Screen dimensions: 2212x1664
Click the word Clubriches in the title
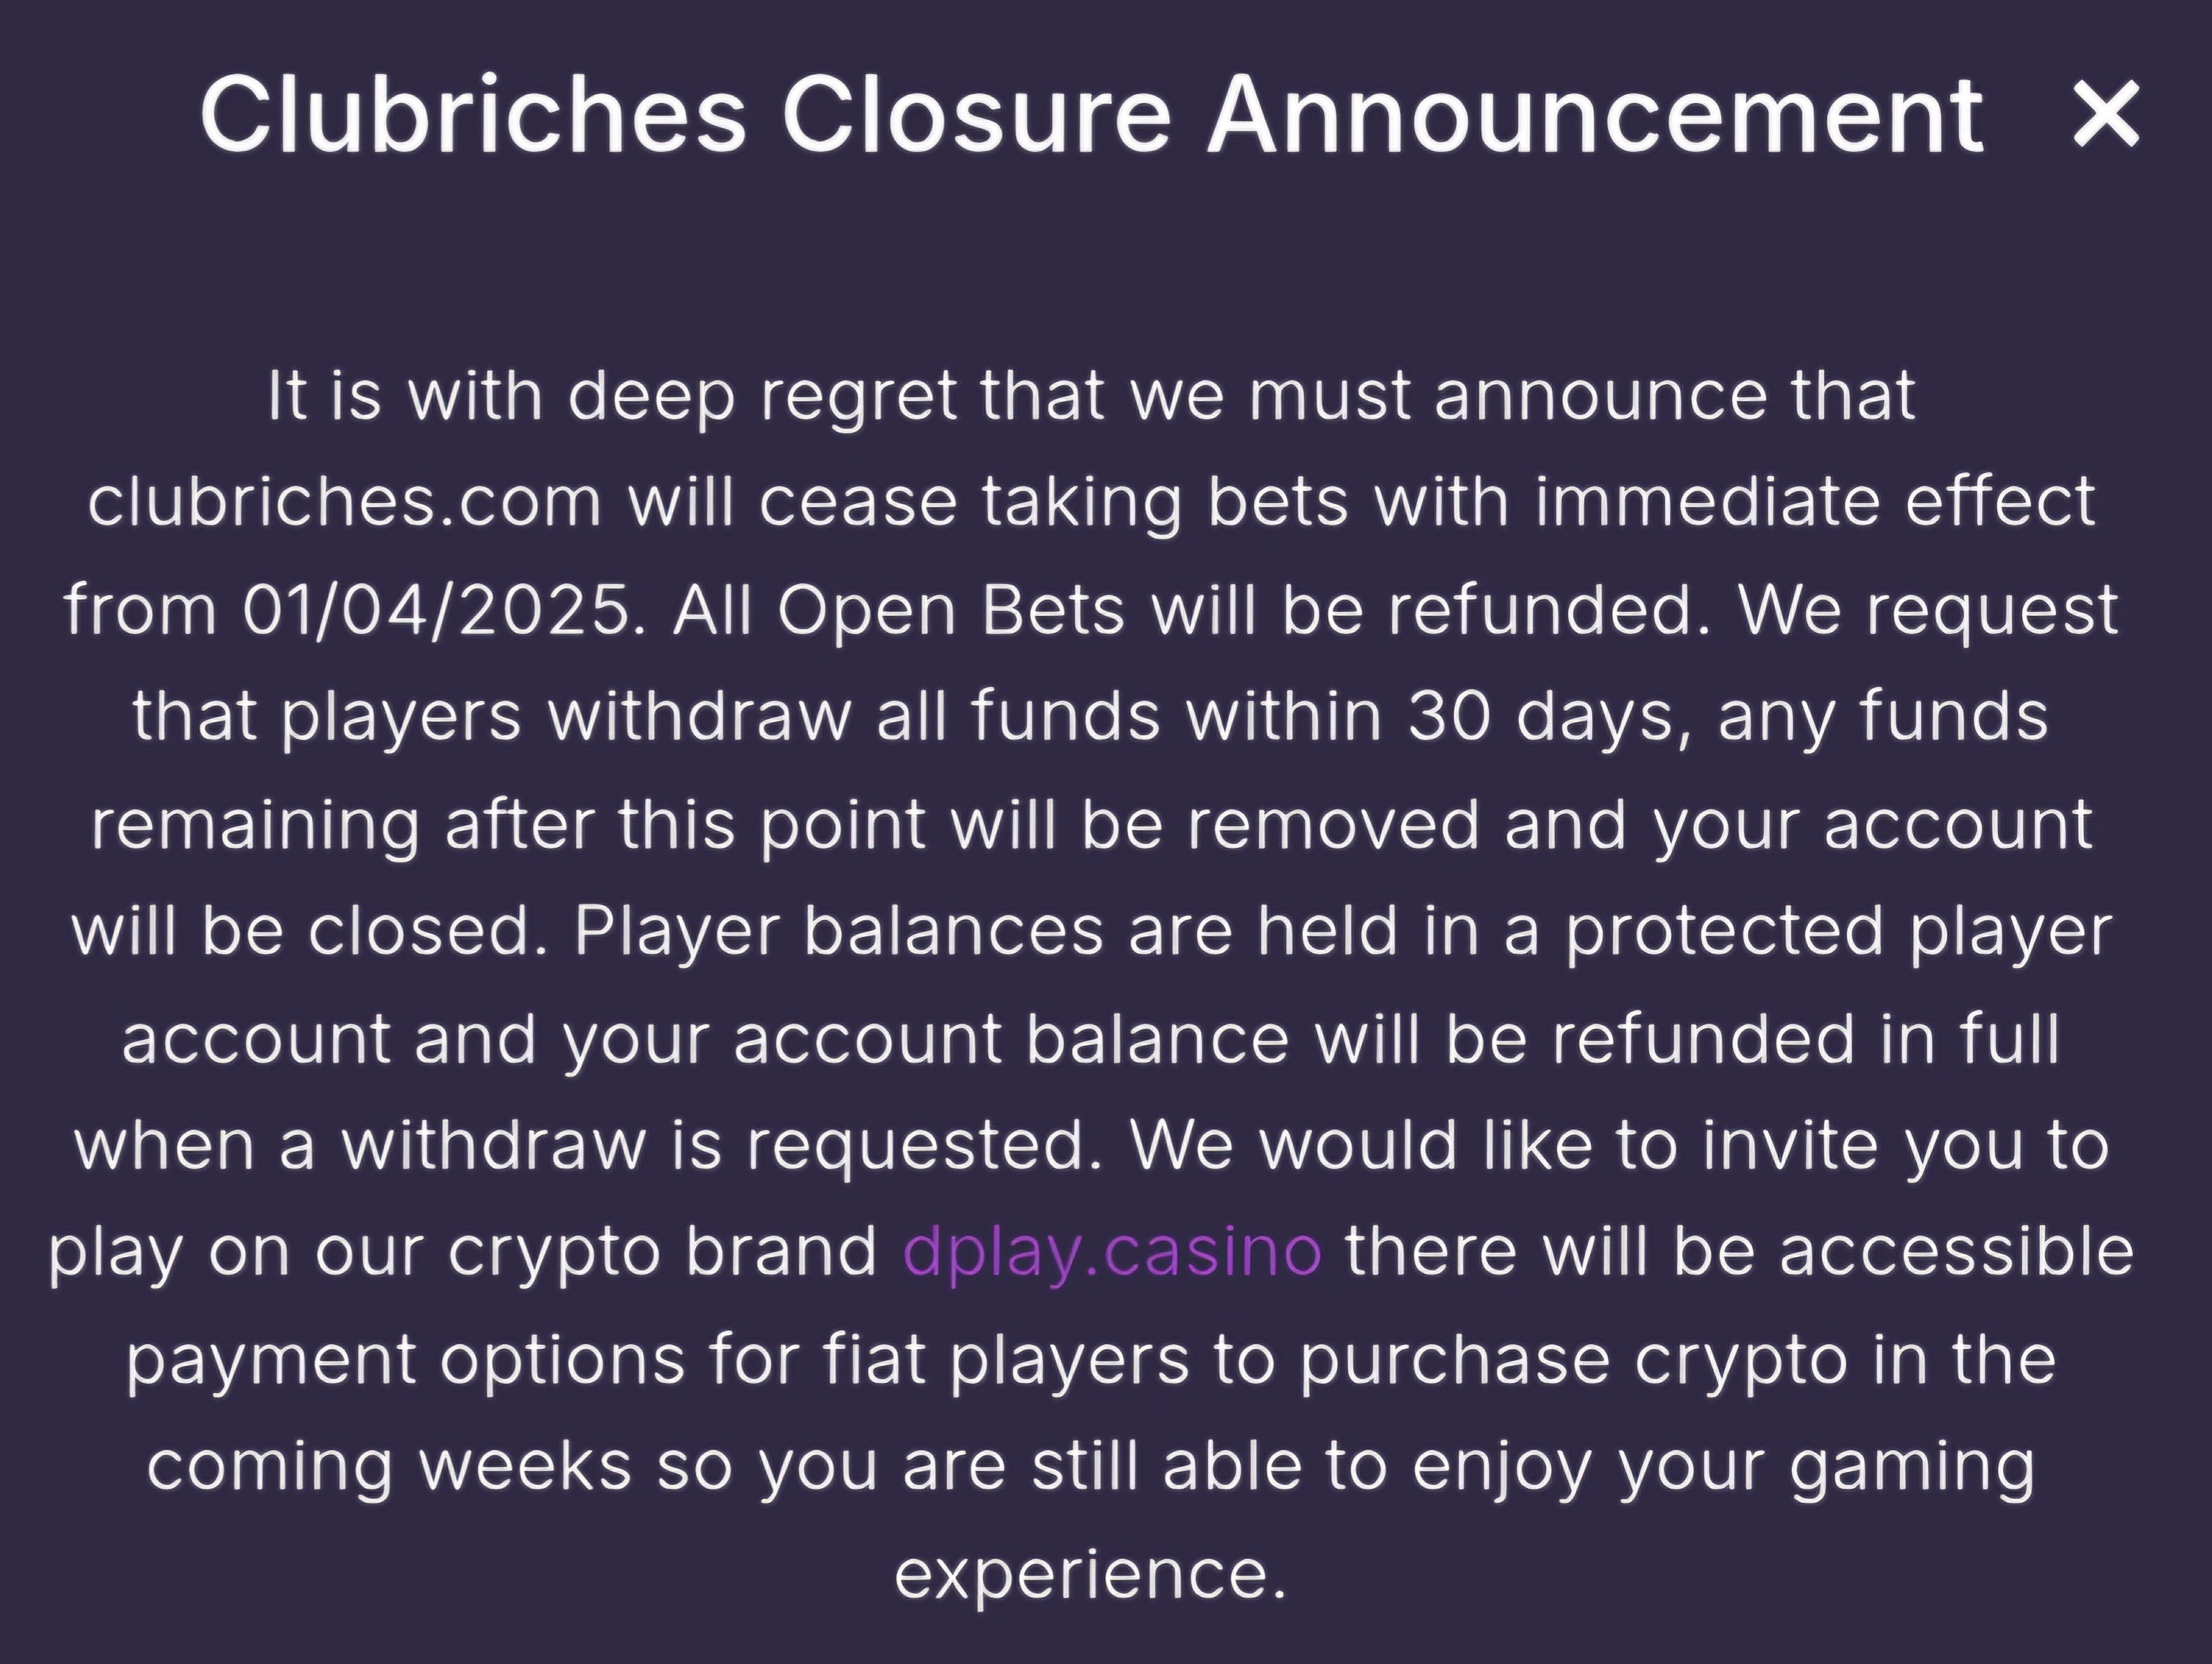pos(474,115)
